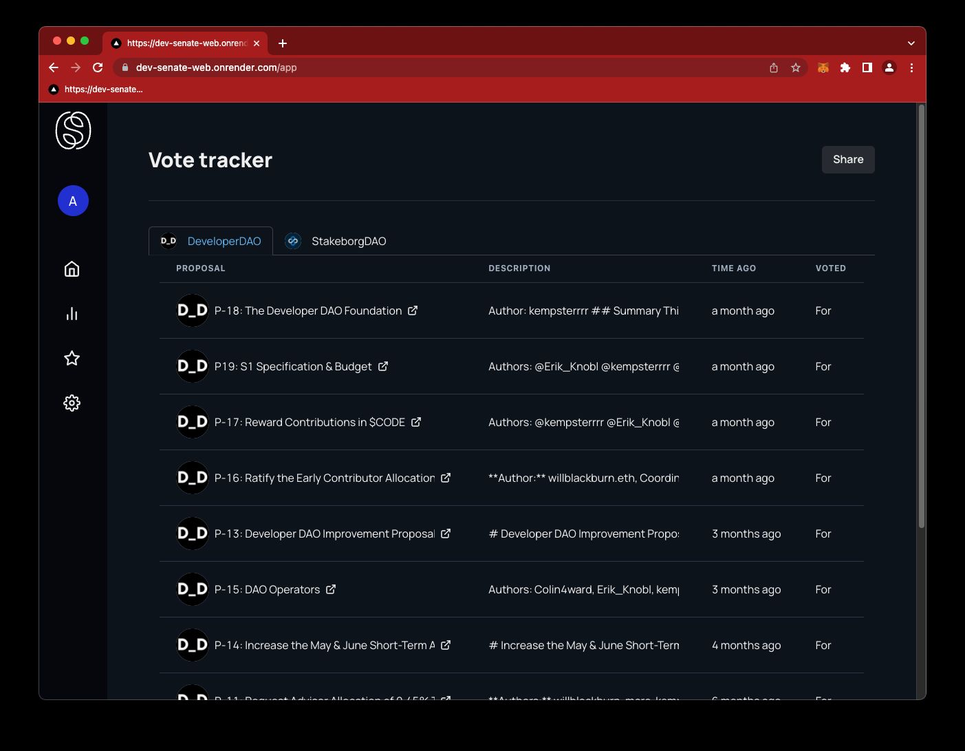Click the VOTED column header
Viewport: 965px width, 751px height.
(x=831, y=268)
